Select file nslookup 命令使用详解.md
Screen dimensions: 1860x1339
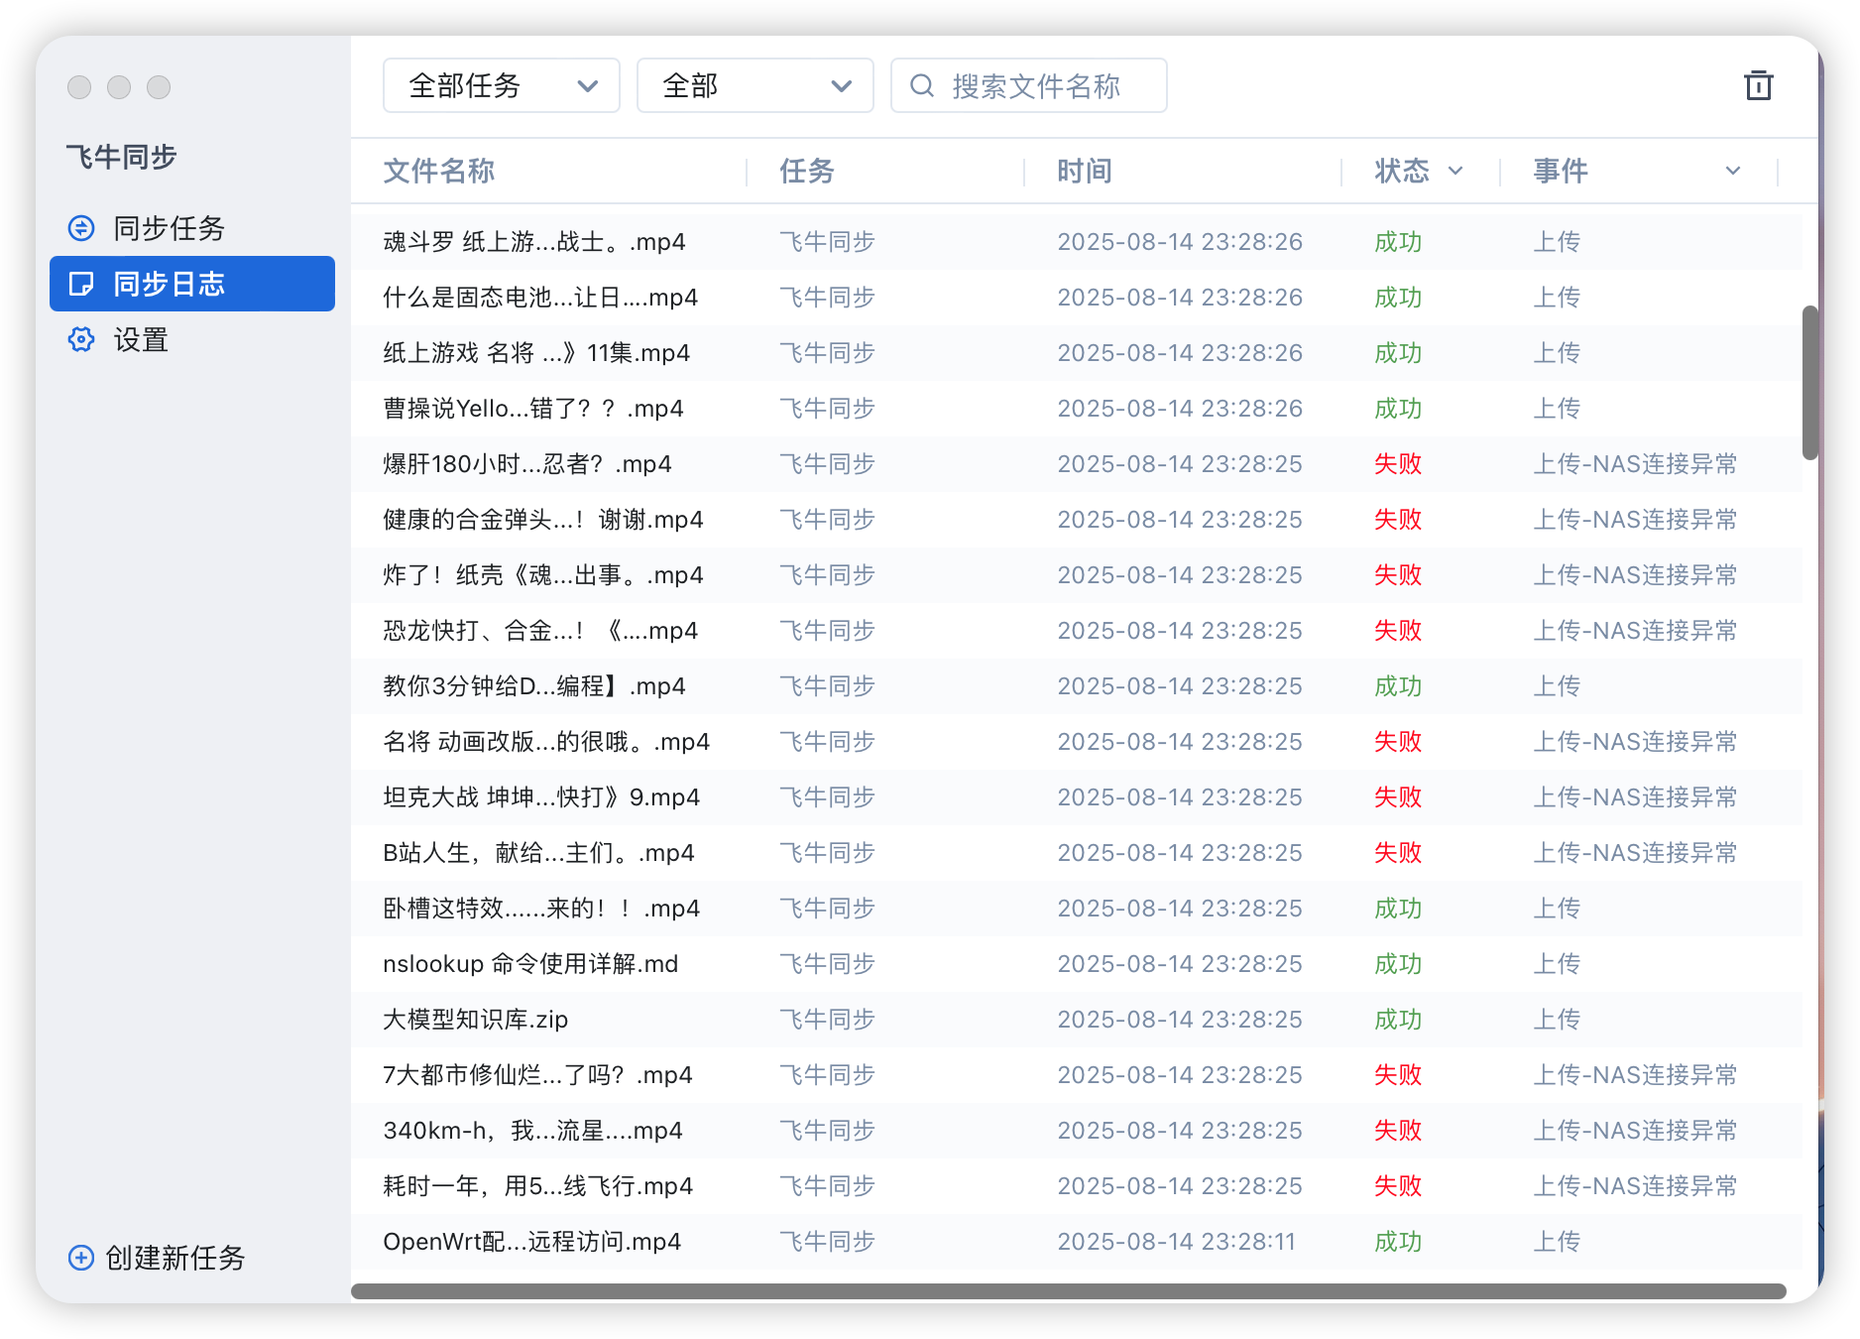coord(530,964)
